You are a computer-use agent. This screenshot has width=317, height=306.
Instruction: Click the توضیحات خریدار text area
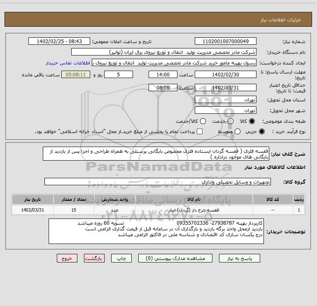156,231
